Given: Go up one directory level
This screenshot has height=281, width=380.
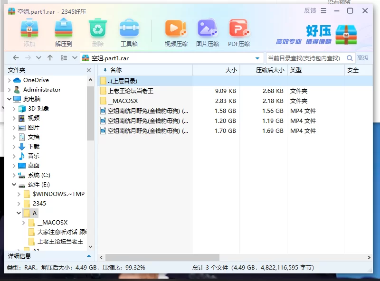Looking at the screenshot, I should (50, 57).
